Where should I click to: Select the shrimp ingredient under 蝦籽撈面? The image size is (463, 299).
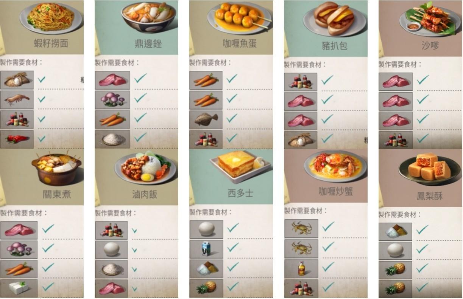(x=17, y=100)
